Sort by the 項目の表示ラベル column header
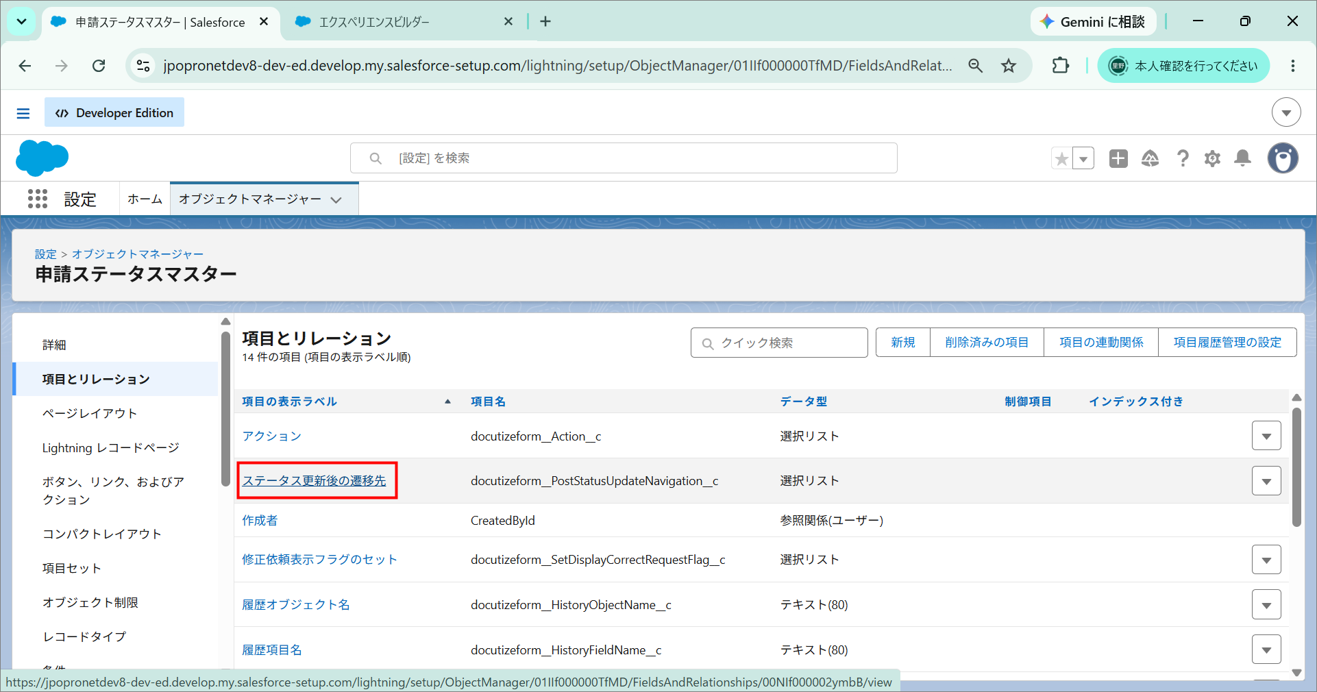This screenshot has height=692, width=1317. click(x=289, y=401)
